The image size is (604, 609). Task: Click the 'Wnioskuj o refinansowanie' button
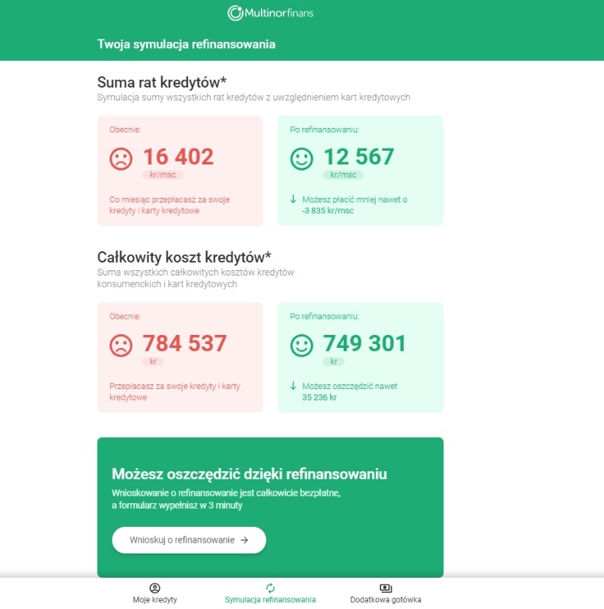[189, 540]
